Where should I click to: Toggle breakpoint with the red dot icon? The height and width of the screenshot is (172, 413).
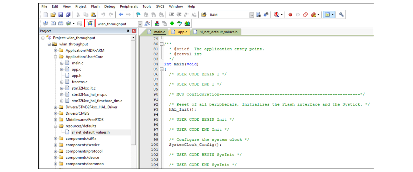pos(290,15)
